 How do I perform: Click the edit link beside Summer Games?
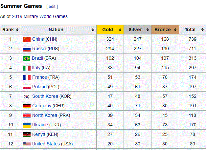(x=52, y=7)
